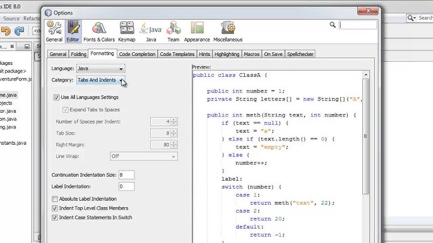The image size is (433, 243).
Task: Switch to the On Save tab
Action: [x=273, y=54]
